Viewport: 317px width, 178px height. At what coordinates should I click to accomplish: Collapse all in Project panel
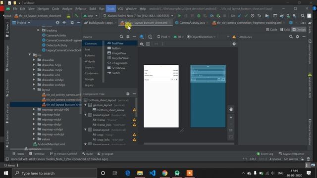(x=64, y=23)
